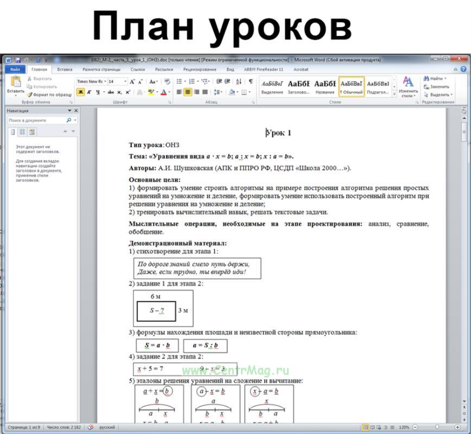Open the search options dropdown in Navigation pane
The height and width of the screenshot is (434, 471).
[x=75, y=120]
